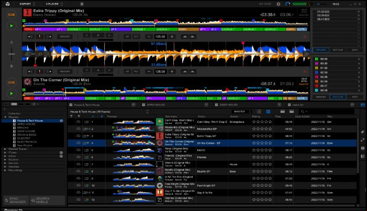This screenshot has height=211, width=367.
Task: Double the beat loop size on deck A
Action: [109, 35]
